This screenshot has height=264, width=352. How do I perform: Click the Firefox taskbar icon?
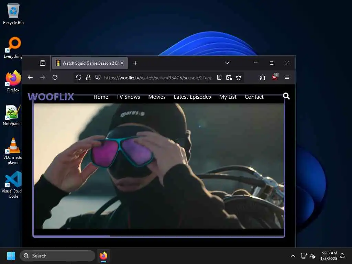pyautogui.click(x=103, y=256)
